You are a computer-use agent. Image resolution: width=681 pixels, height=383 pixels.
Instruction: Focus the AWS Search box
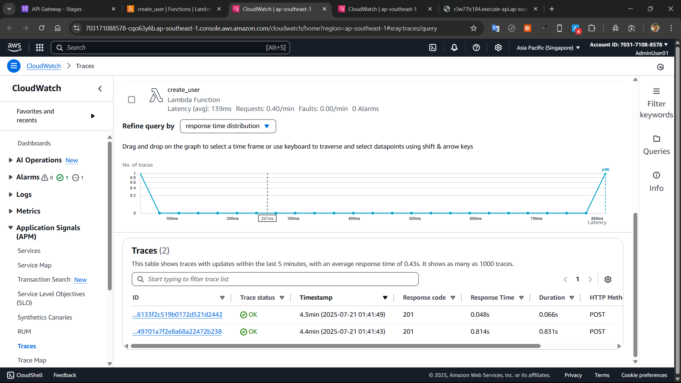click(170, 48)
